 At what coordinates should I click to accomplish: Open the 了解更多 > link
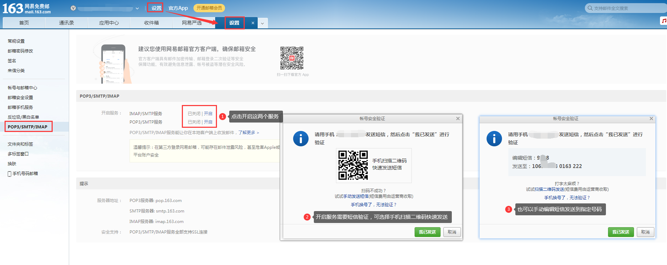pos(249,133)
